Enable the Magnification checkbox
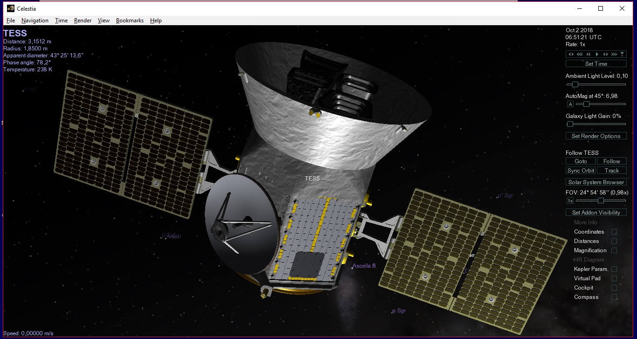Screen dimensions: 637x339 [x=614, y=250]
